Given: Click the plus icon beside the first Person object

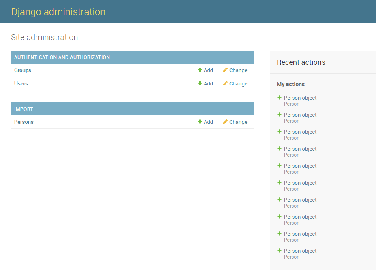Looking at the screenshot, I should tap(279, 97).
